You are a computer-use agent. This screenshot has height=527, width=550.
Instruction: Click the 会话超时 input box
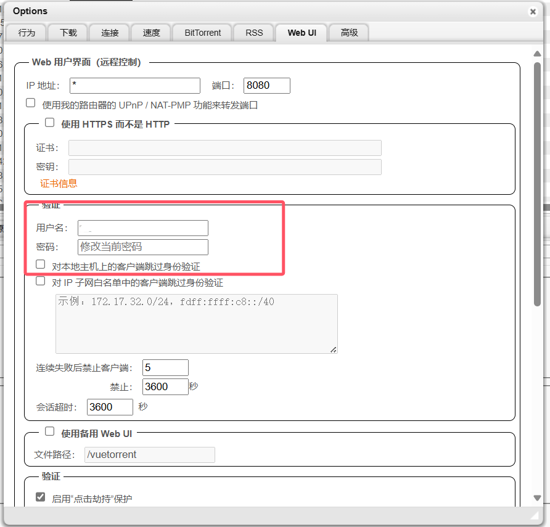[x=110, y=407]
